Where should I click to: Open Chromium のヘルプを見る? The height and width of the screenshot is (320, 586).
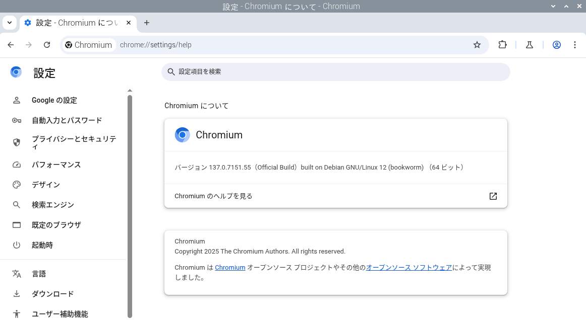point(335,196)
